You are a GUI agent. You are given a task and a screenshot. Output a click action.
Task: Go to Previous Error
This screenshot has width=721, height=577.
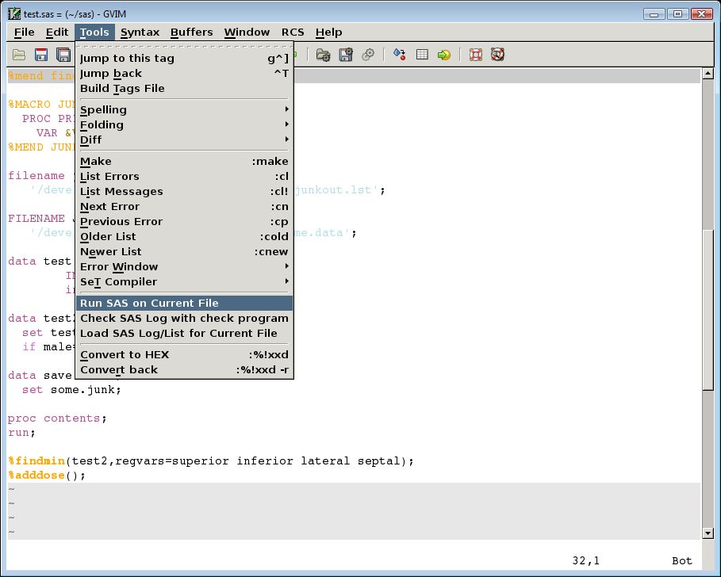(x=184, y=221)
